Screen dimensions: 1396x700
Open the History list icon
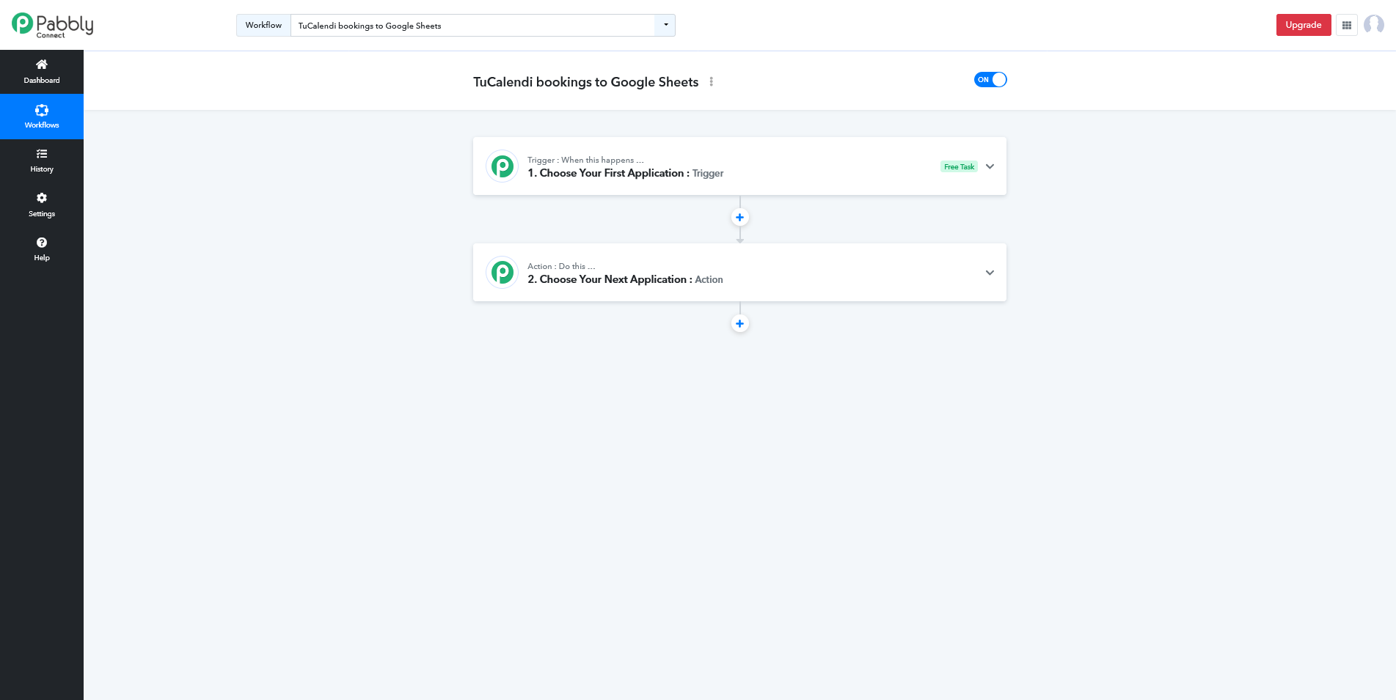42,154
